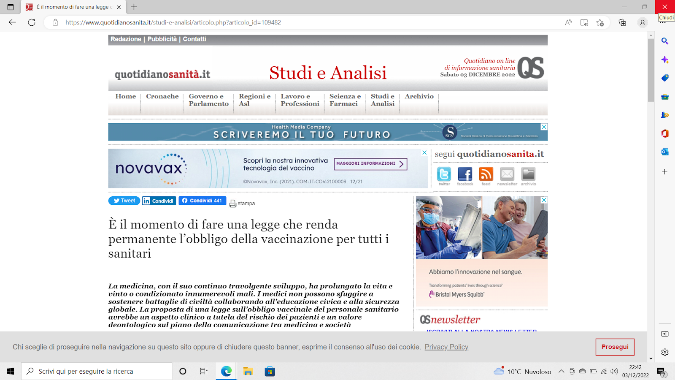Open Windows Start menu
Screen dimensions: 675x380
11,371
